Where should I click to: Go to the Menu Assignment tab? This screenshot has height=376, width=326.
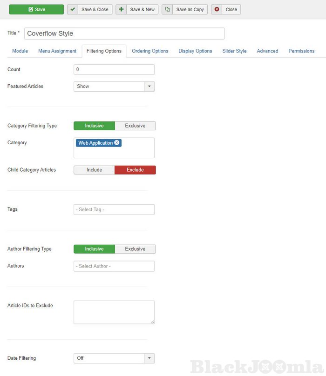coord(57,51)
